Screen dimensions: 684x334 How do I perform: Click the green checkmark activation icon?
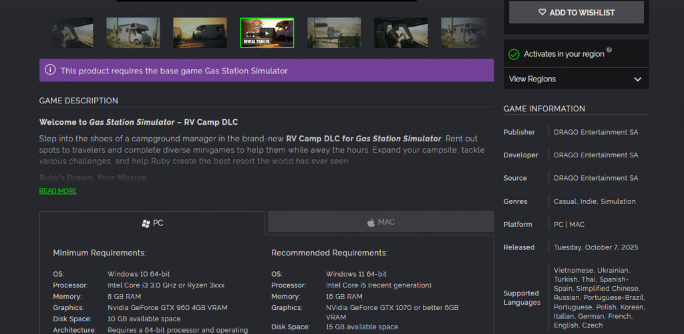click(514, 54)
